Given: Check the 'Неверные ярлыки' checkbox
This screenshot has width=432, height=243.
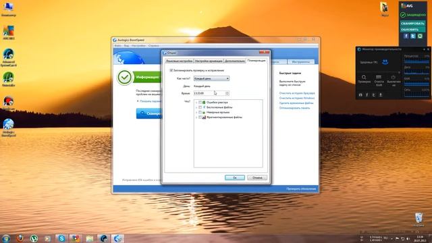Looking at the screenshot, I should coord(200,113).
